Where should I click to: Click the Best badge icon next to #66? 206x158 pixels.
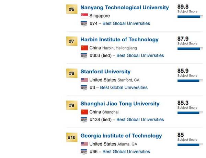coord(84,151)
